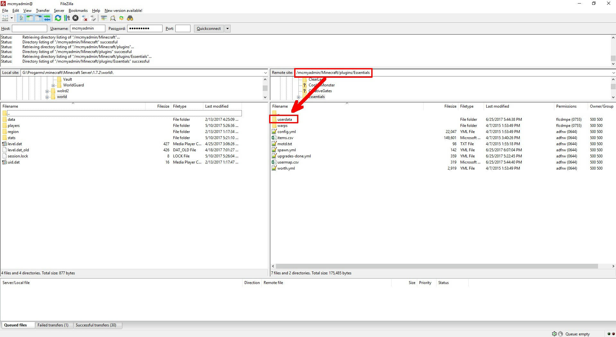Screen dimensions: 616x337
Task: Open the File menu
Action: pos(5,11)
